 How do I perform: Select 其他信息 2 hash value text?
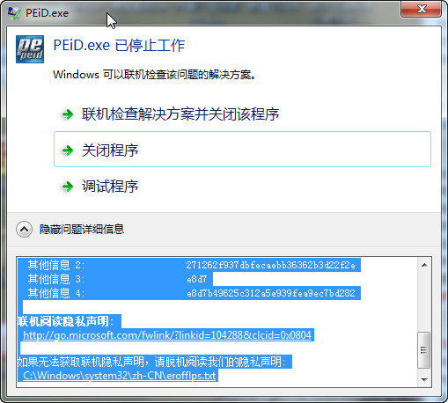click(x=270, y=265)
